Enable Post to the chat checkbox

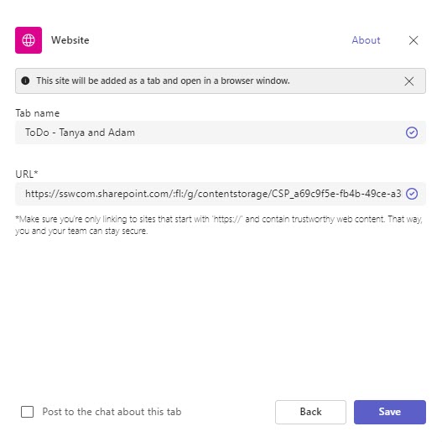tap(28, 412)
